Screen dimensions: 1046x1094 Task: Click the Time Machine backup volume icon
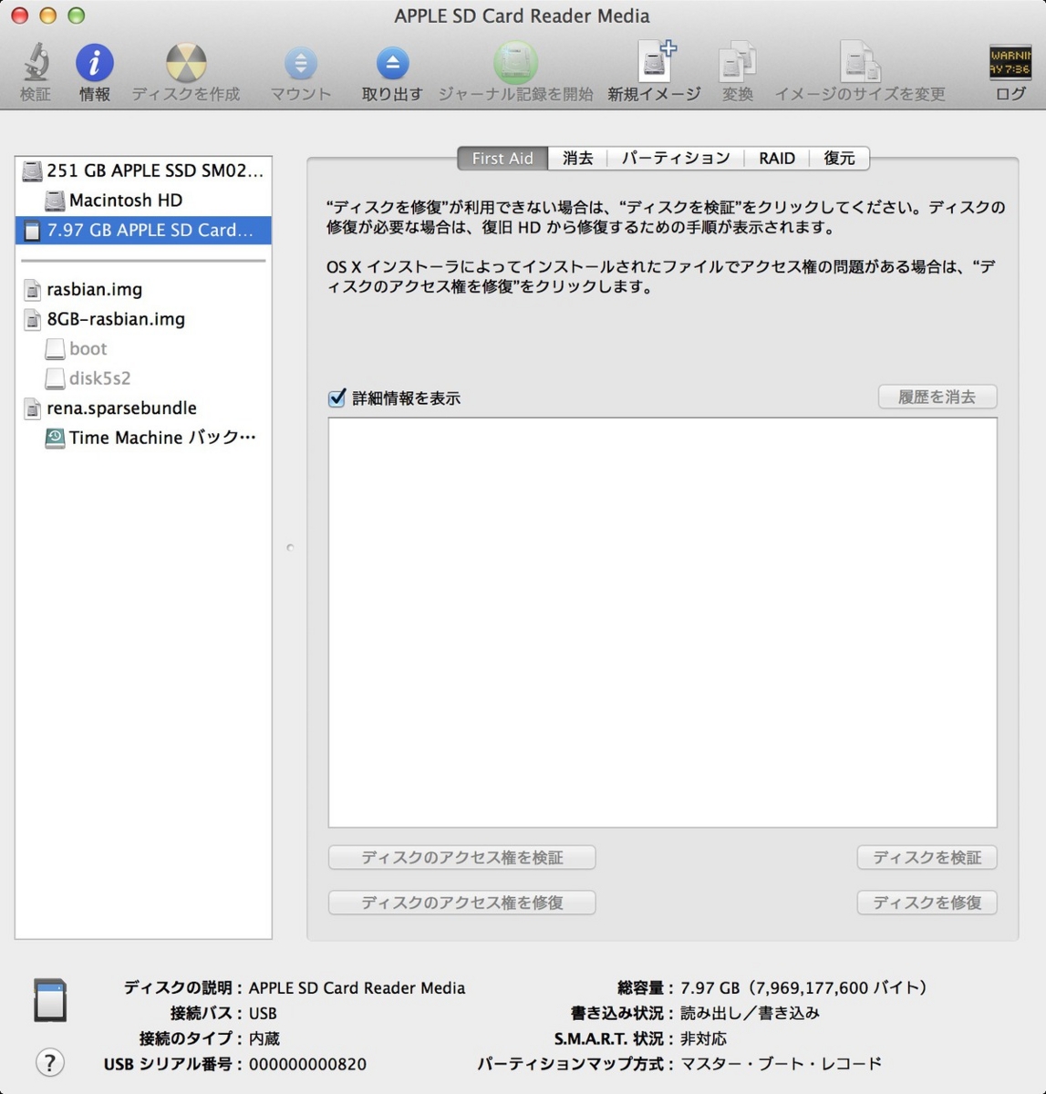click(x=55, y=438)
